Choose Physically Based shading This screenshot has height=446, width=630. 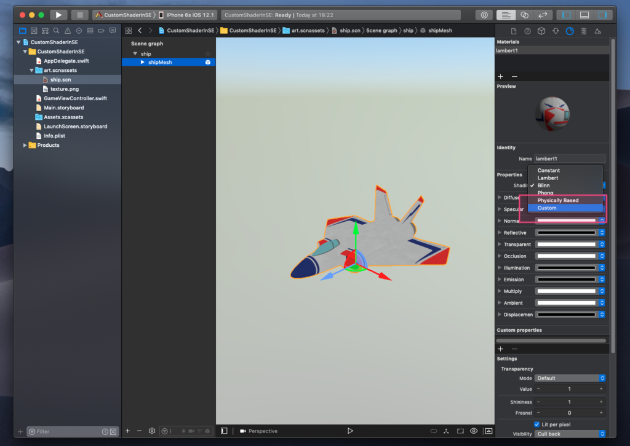pyautogui.click(x=565, y=200)
